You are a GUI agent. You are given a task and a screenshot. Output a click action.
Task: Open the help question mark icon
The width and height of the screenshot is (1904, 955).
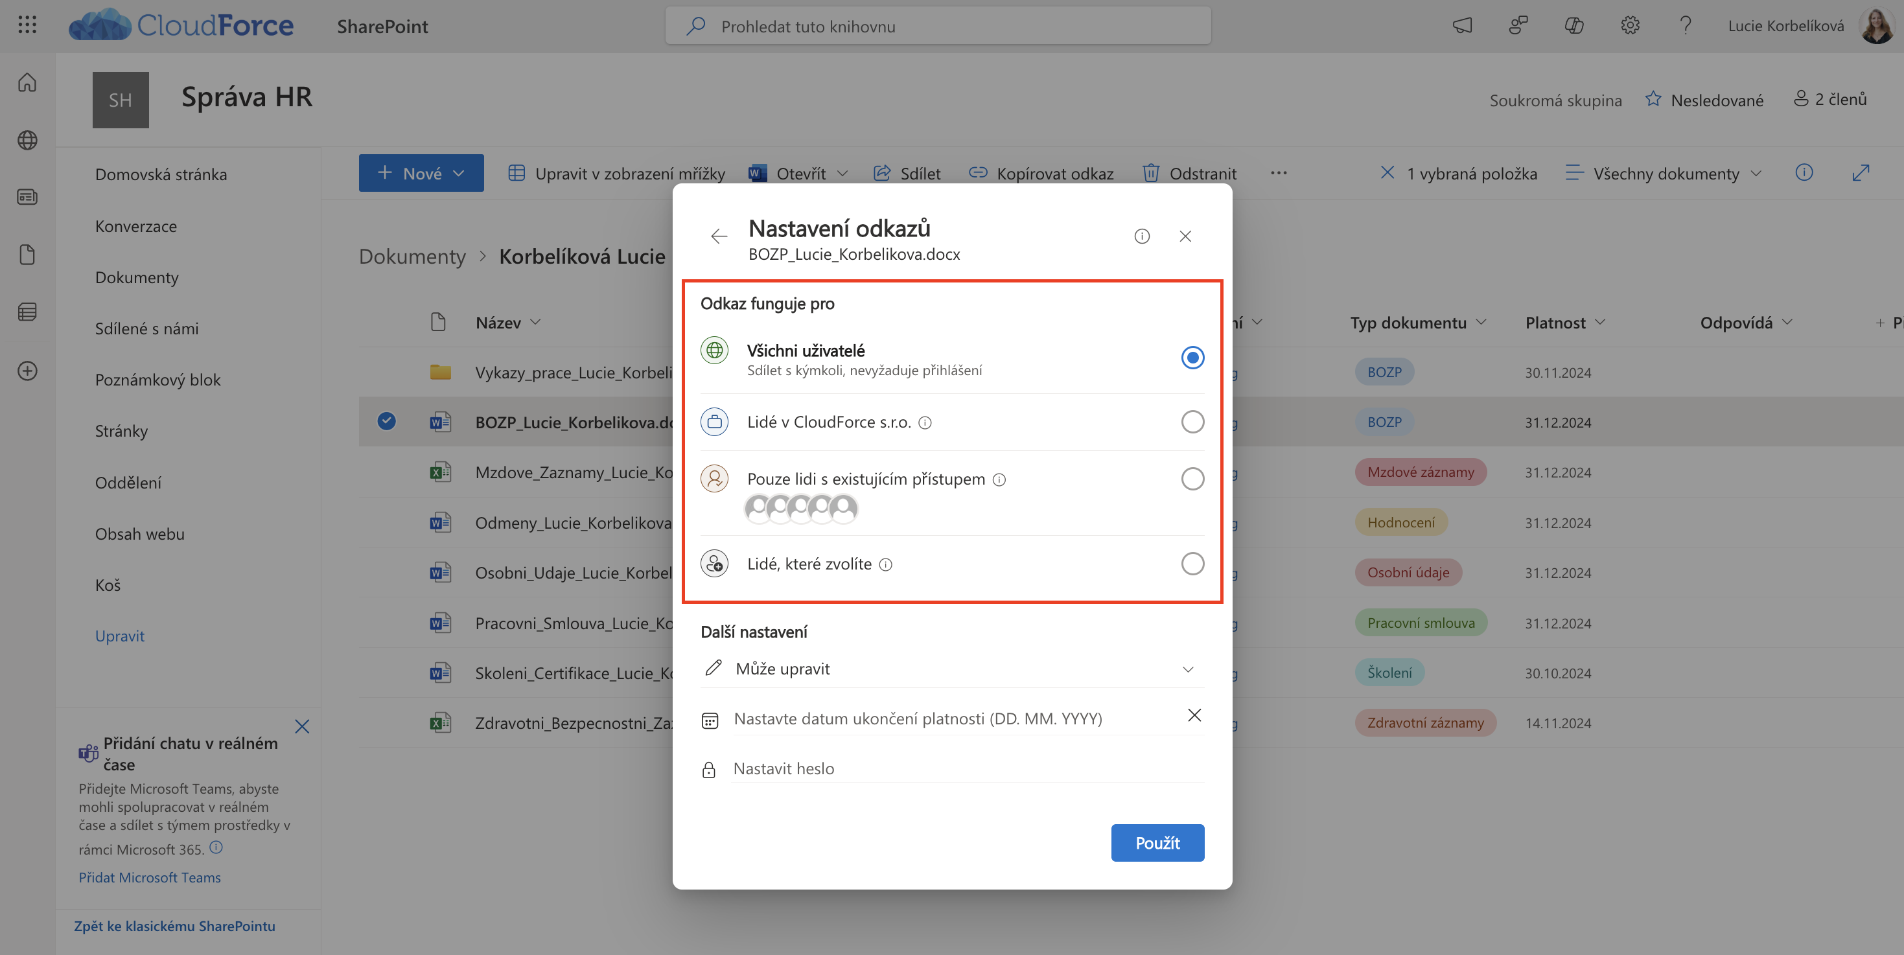(x=1685, y=26)
